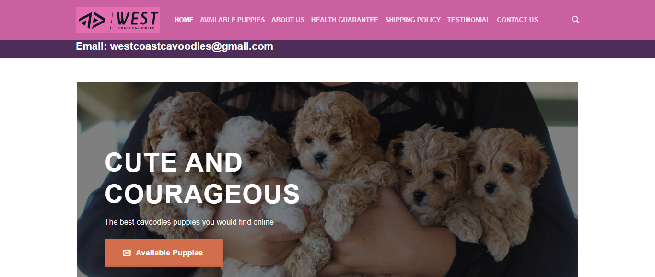Click the westcoastcavoodles@gmail.com email address

[191, 46]
